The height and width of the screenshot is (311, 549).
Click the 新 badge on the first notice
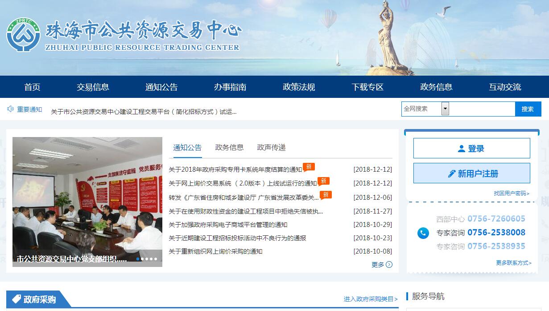pos(309,167)
